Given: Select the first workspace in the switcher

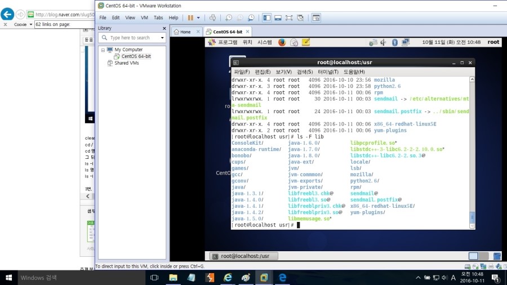Looking at the screenshot, I should pos(473,256).
